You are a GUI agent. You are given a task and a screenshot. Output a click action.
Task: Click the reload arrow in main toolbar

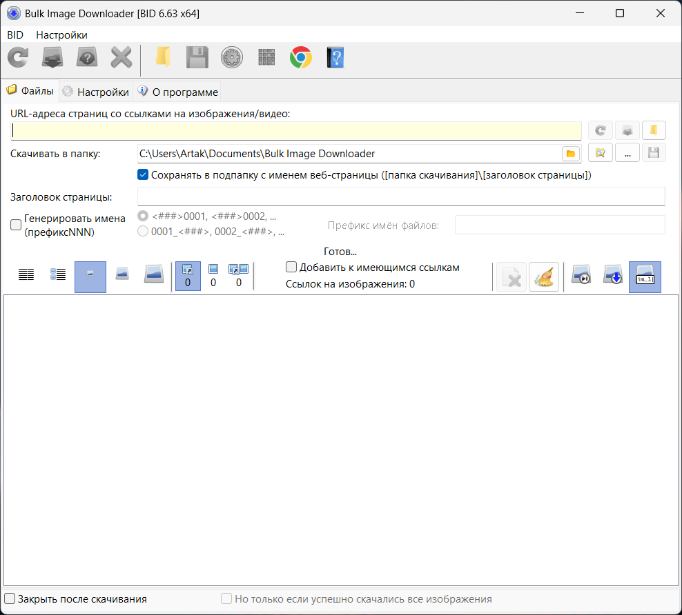18,57
